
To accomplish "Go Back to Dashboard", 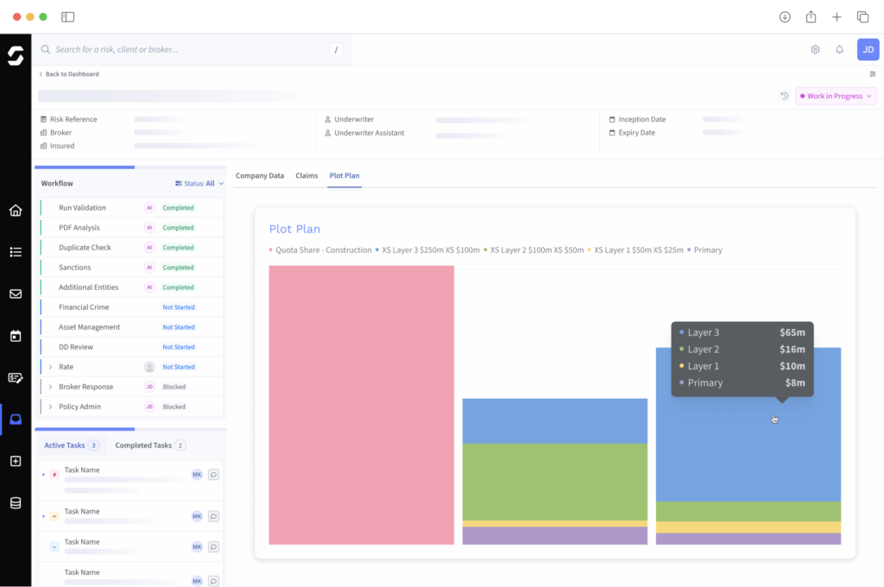I will 69,74.
